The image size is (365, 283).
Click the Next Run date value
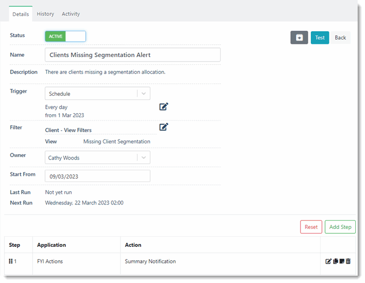(84, 202)
